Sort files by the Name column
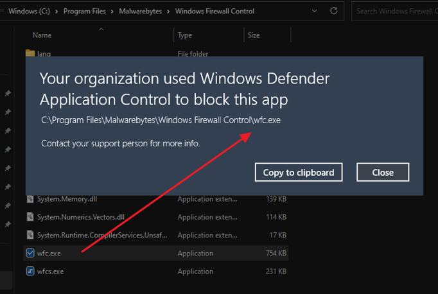This screenshot has height=294, width=438. [x=42, y=35]
